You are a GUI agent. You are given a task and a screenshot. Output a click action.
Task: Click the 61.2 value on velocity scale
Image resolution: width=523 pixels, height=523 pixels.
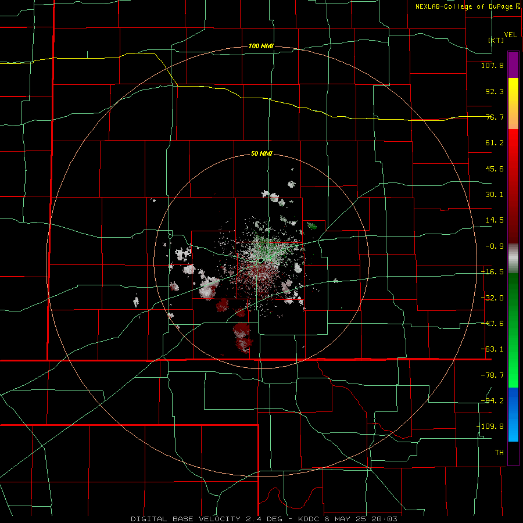point(495,143)
